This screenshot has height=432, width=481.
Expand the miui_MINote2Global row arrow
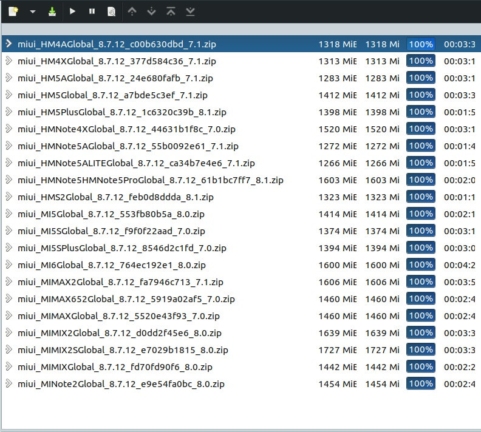point(9,384)
